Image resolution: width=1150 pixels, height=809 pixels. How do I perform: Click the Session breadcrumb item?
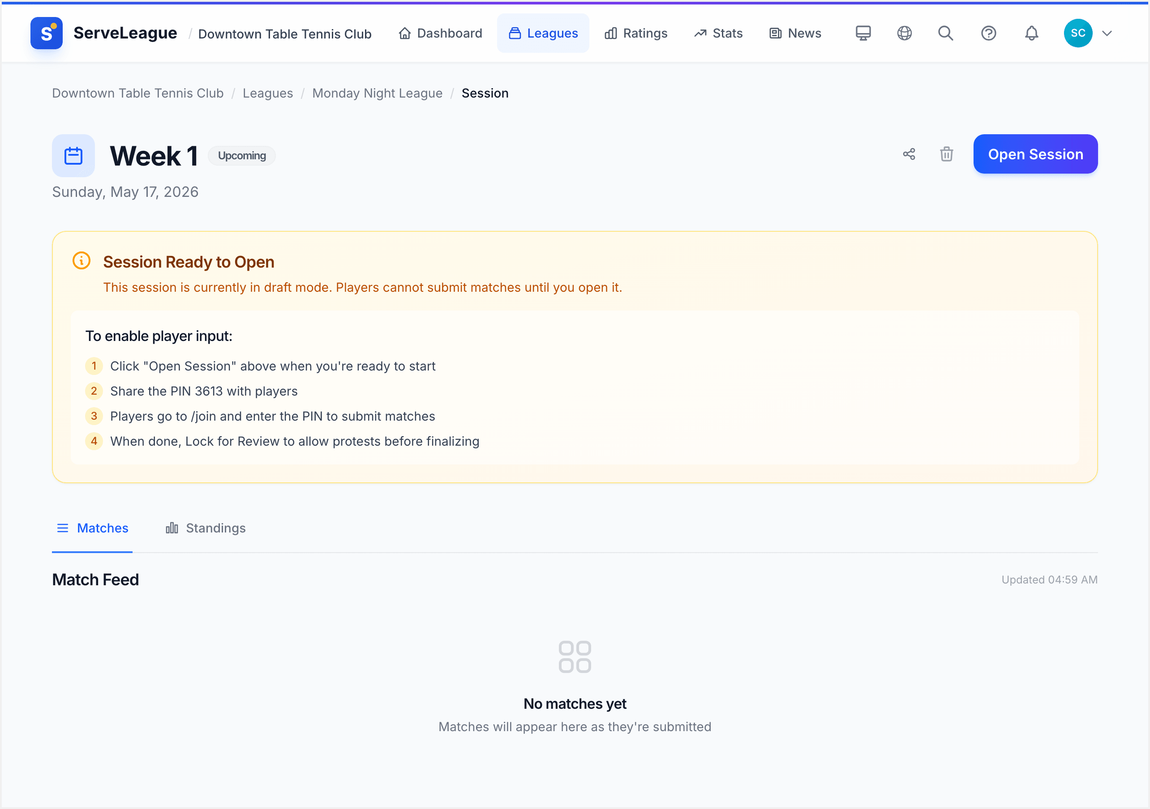tap(485, 93)
